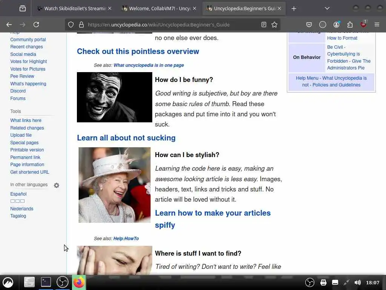Open the Help:HowTo link

tap(126, 239)
